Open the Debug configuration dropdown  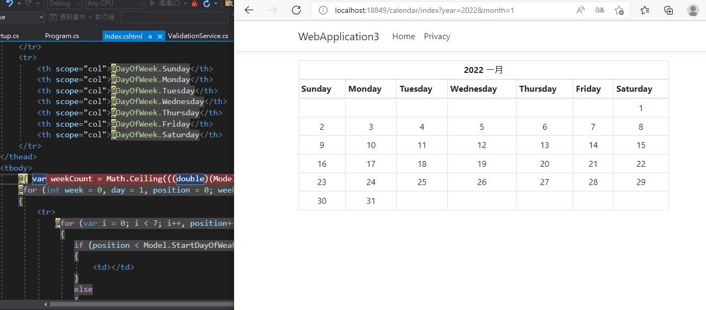tap(63, 3)
